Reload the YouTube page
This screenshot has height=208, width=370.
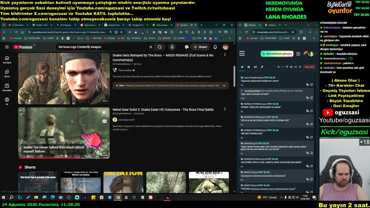pyautogui.click(x=16, y=32)
